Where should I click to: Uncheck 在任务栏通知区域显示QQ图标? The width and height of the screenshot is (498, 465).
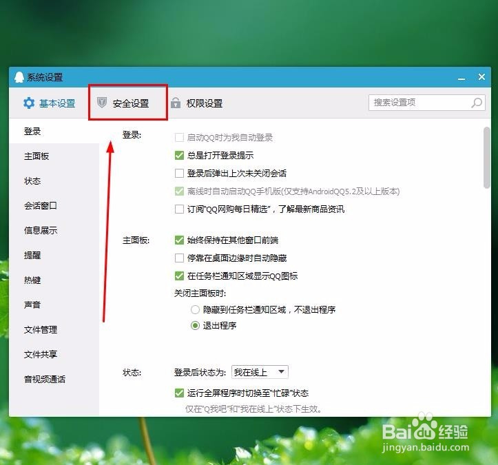179,276
